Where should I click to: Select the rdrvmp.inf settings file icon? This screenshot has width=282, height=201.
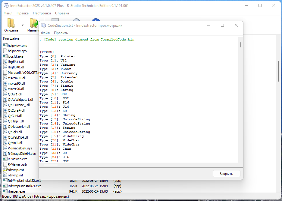coord(5,175)
